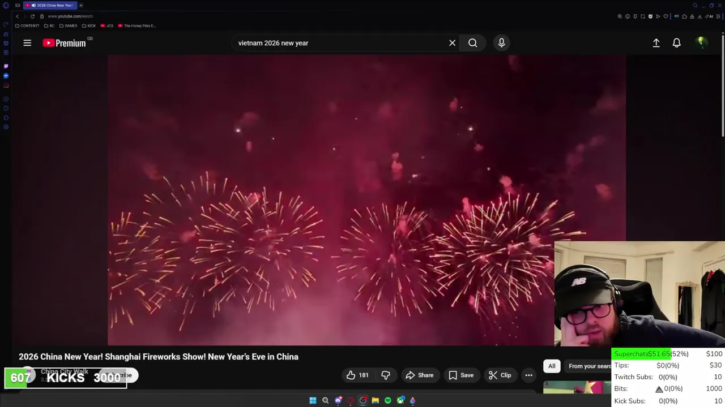The width and height of the screenshot is (725, 407).
Task: Open OBS Studio from the taskbar
Action: 363,400
